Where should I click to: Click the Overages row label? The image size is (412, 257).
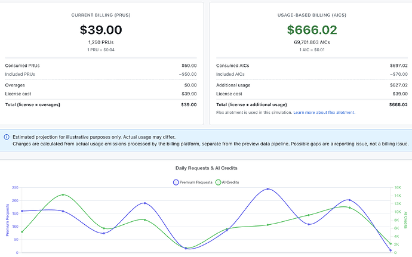(x=15, y=85)
